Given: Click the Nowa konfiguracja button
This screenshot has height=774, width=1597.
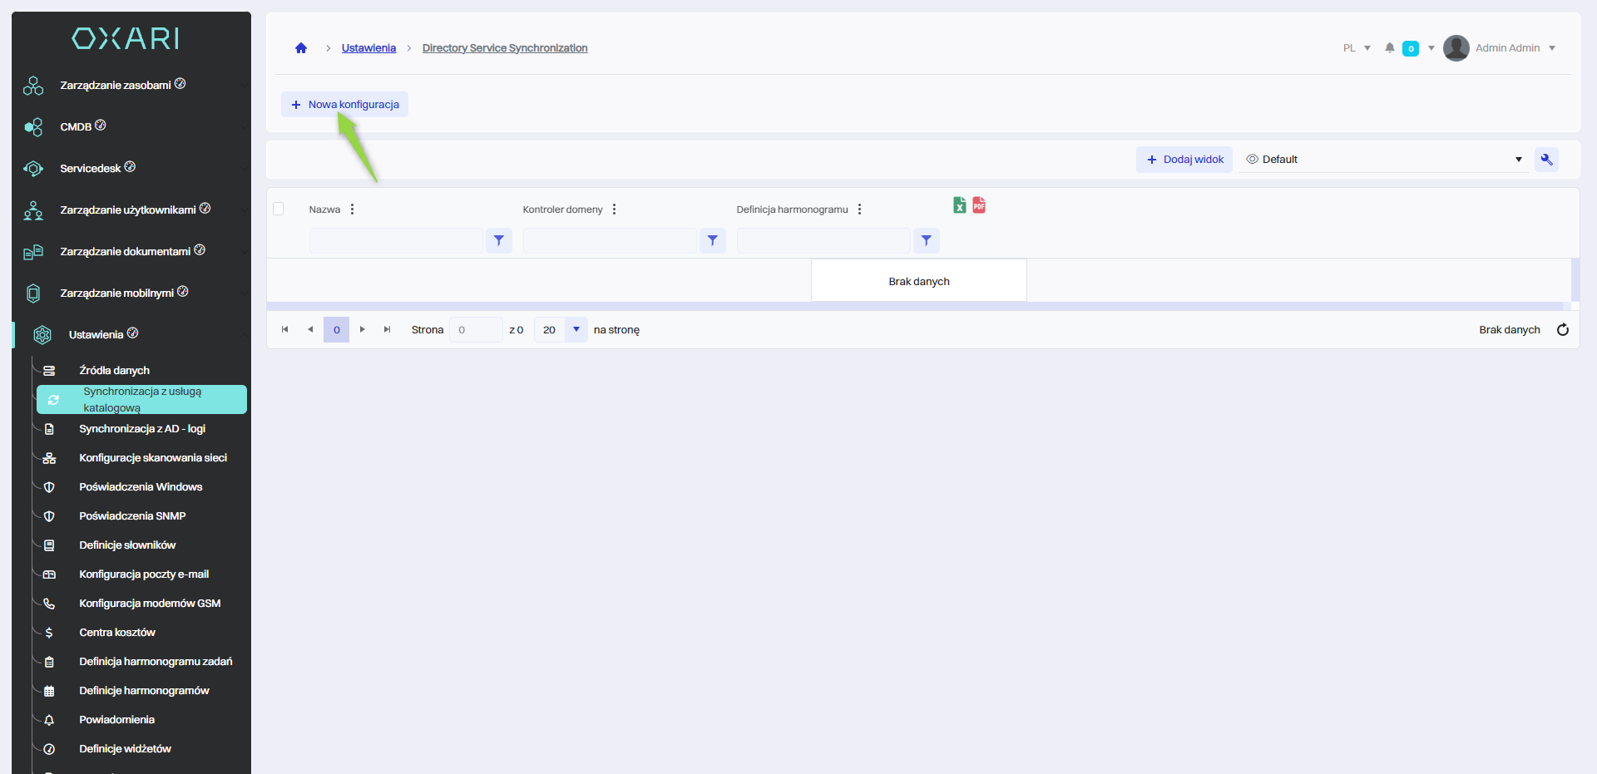Looking at the screenshot, I should coord(345,105).
